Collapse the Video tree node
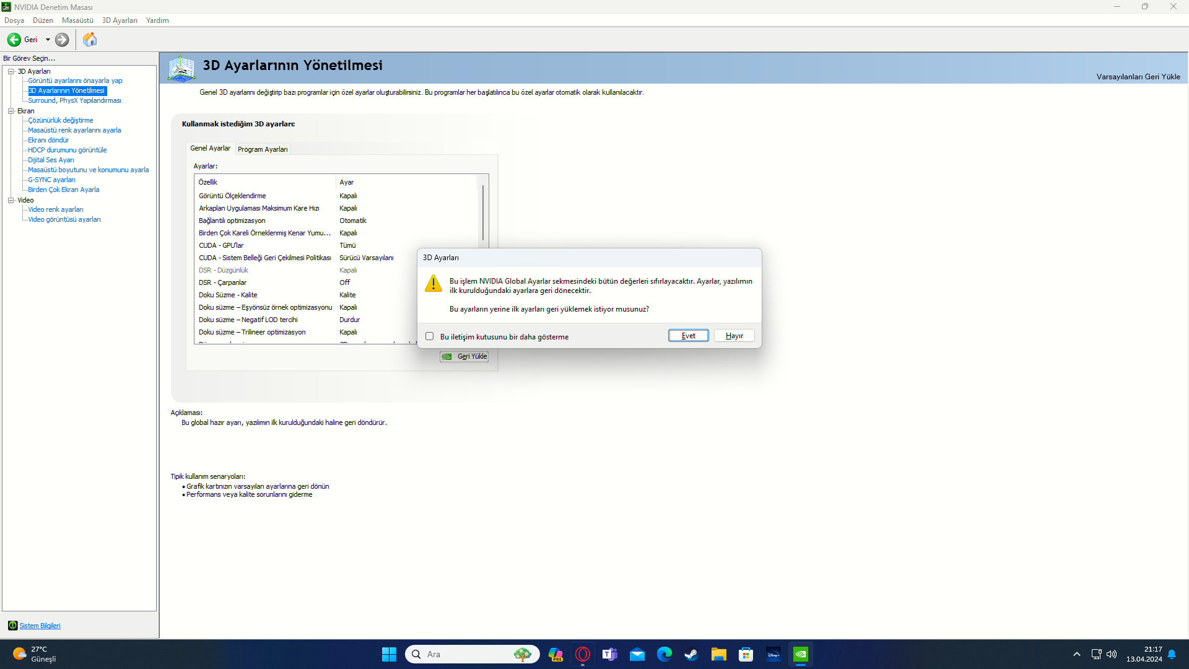This screenshot has height=669, width=1189. (x=11, y=200)
